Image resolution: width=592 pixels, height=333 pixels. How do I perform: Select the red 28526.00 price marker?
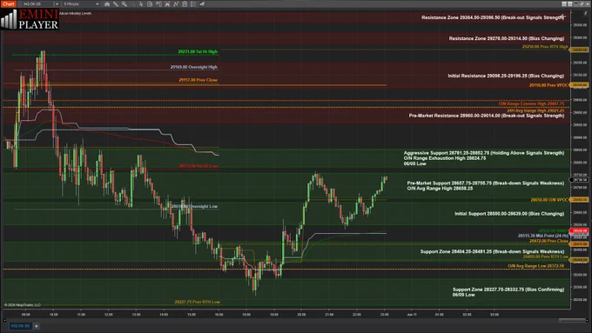580,230
